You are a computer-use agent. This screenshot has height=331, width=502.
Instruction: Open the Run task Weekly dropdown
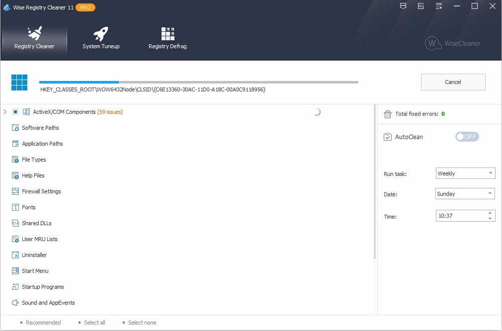point(465,173)
